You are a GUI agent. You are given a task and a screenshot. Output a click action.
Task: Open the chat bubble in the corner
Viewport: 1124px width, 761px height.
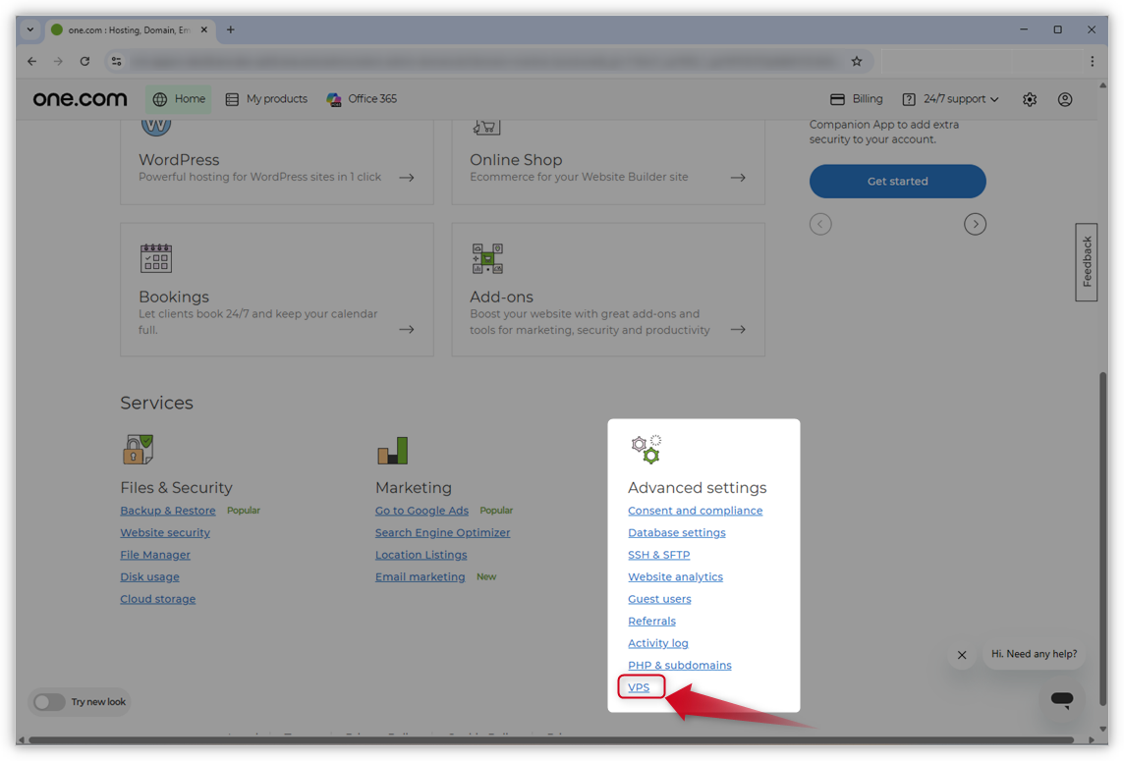(x=1062, y=699)
